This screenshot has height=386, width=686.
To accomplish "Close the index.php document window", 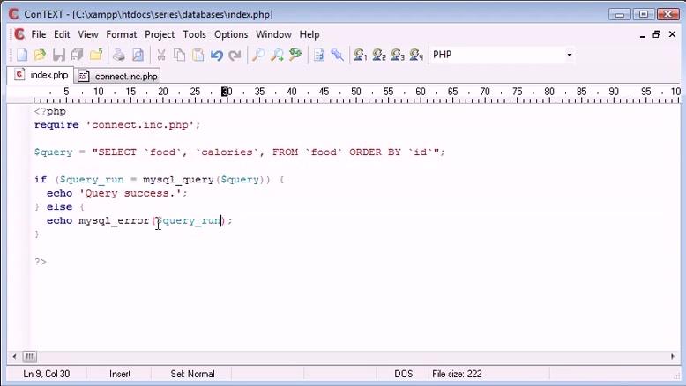I will click(x=673, y=34).
